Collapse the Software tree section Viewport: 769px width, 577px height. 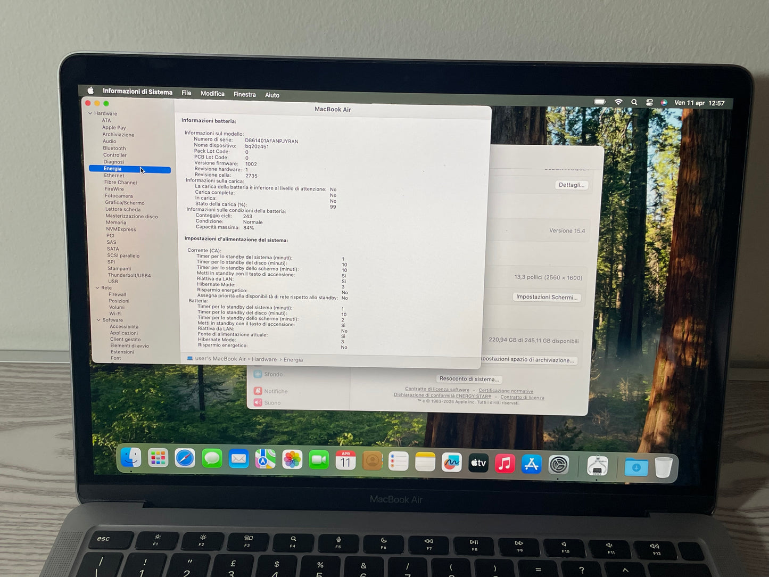(99, 320)
